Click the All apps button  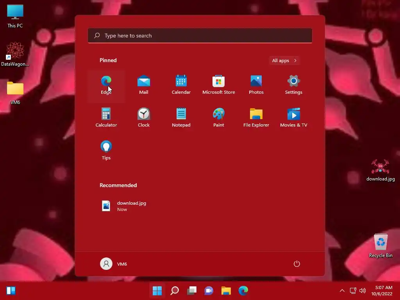click(x=284, y=61)
